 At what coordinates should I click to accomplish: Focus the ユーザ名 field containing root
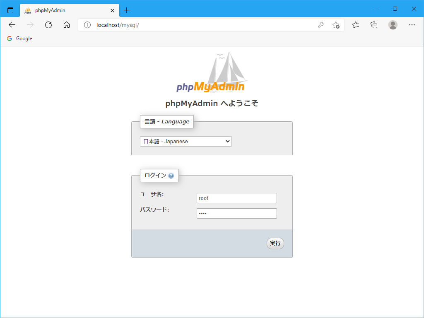[236, 198]
